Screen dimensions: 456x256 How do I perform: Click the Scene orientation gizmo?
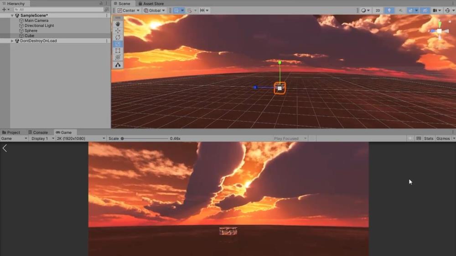[x=439, y=31]
